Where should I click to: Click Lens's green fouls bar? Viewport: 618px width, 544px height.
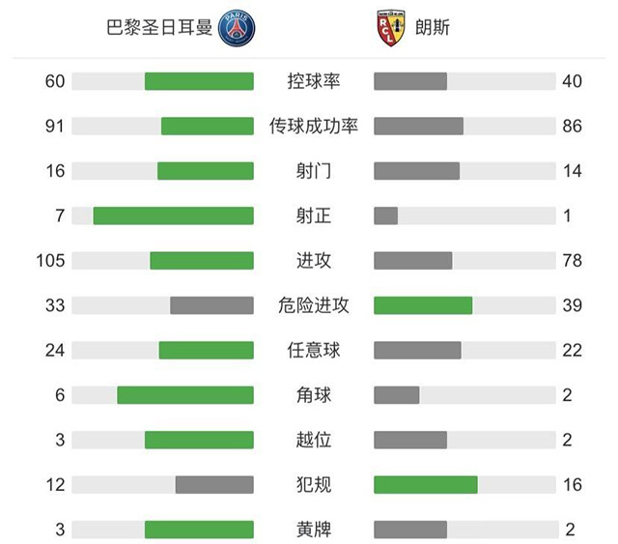[426, 484]
